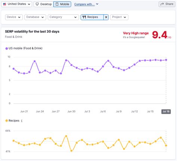The height and width of the screenshot is (161, 177).
Task: Toggle the Recipes legend dot
Action: point(7,121)
